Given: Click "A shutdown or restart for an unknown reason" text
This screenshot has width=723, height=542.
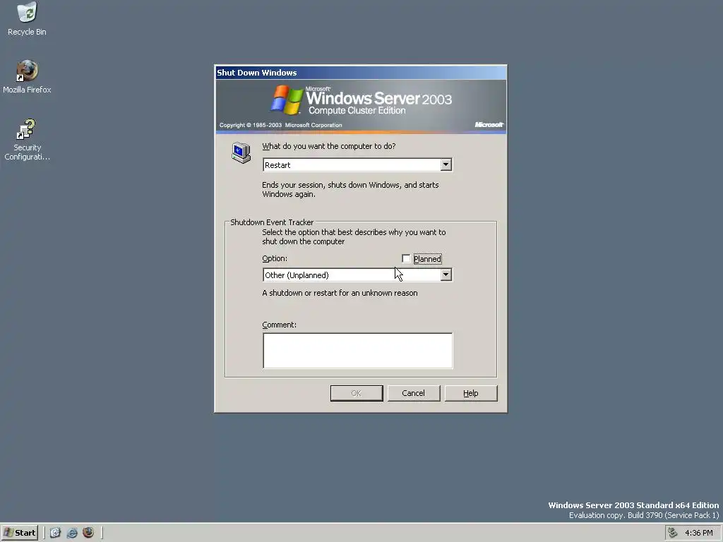Looking at the screenshot, I should click(x=340, y=293).
